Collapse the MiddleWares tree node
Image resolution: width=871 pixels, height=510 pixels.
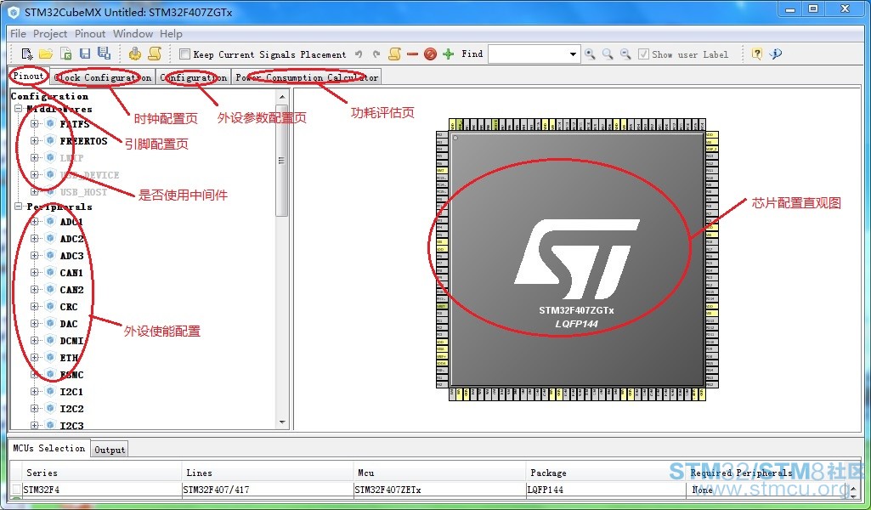(x=19, y=109)
